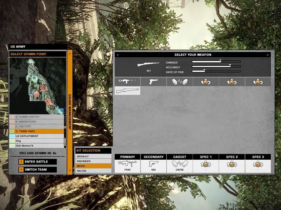281x210 pixels.
Task: Click US deployment base marker on minimap
Action: pos(60,110)
